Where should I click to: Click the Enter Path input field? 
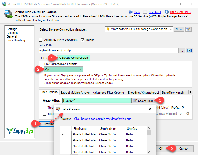click(x=108, y=50)
